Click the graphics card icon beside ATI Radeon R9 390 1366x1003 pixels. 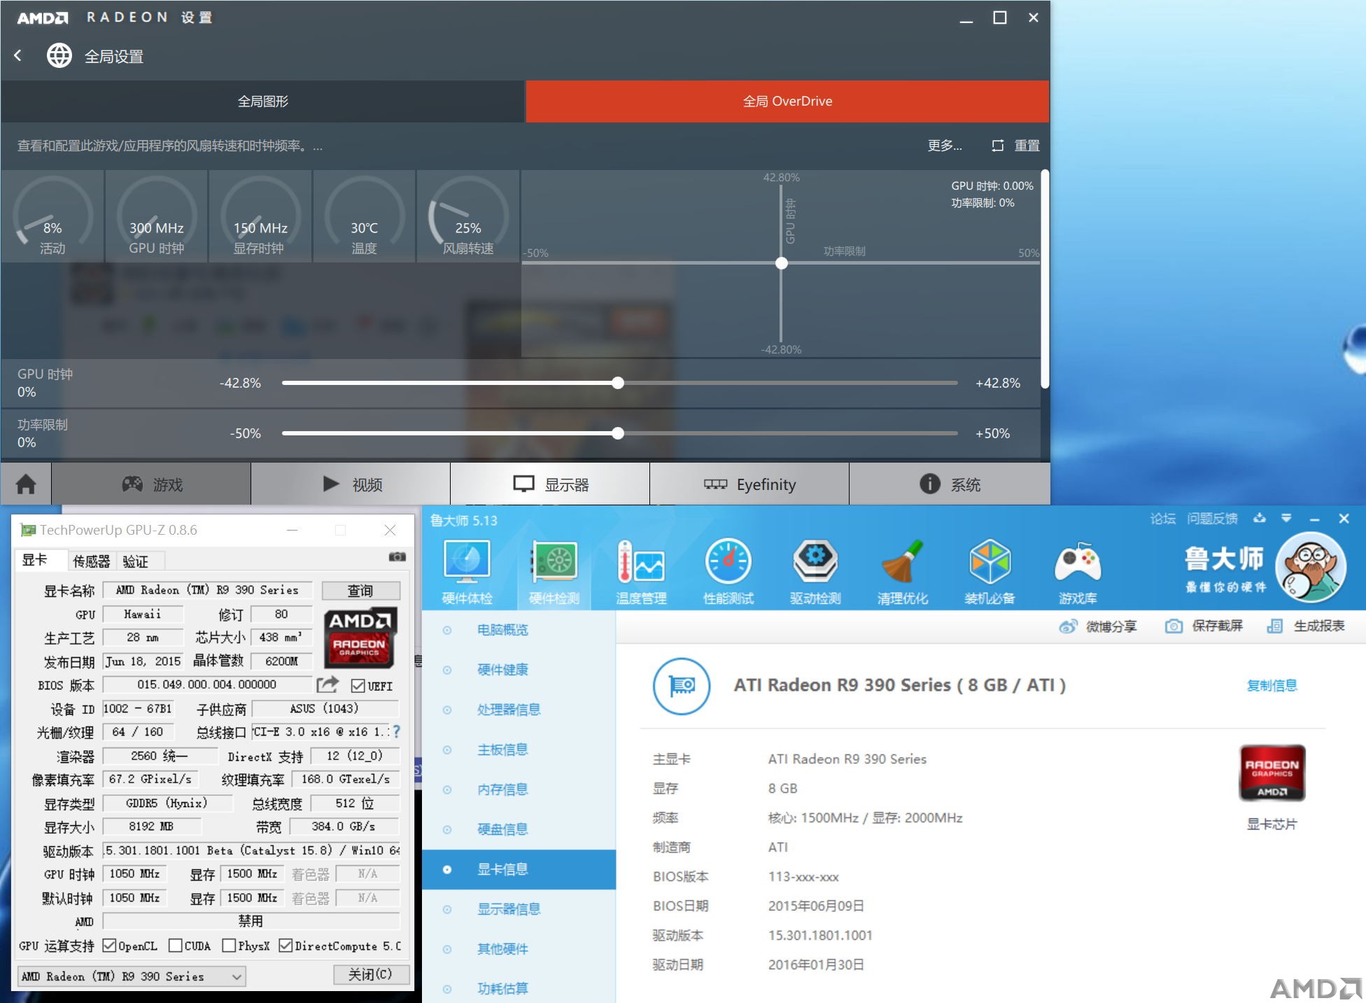[682, 686]
